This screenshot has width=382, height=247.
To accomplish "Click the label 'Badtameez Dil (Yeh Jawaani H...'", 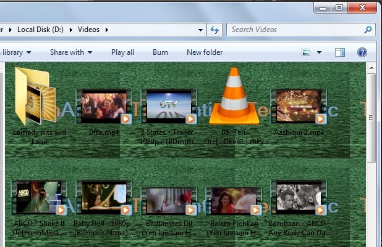I will 169,228.
